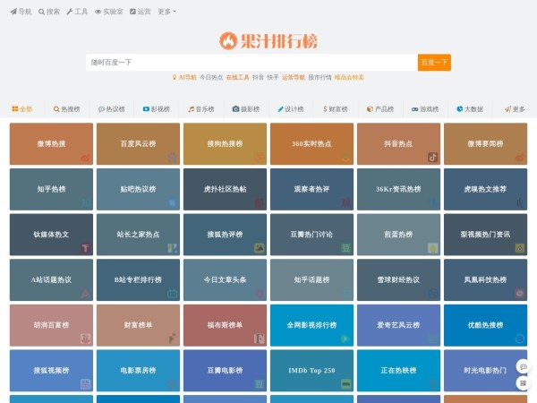Focus the 随时百度一下 search field
537x403 pixels.
click(251, 63)
